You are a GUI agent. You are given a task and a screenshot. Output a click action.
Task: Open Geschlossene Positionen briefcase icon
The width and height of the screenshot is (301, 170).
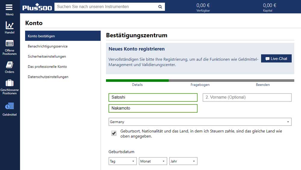tap(9, 83)
